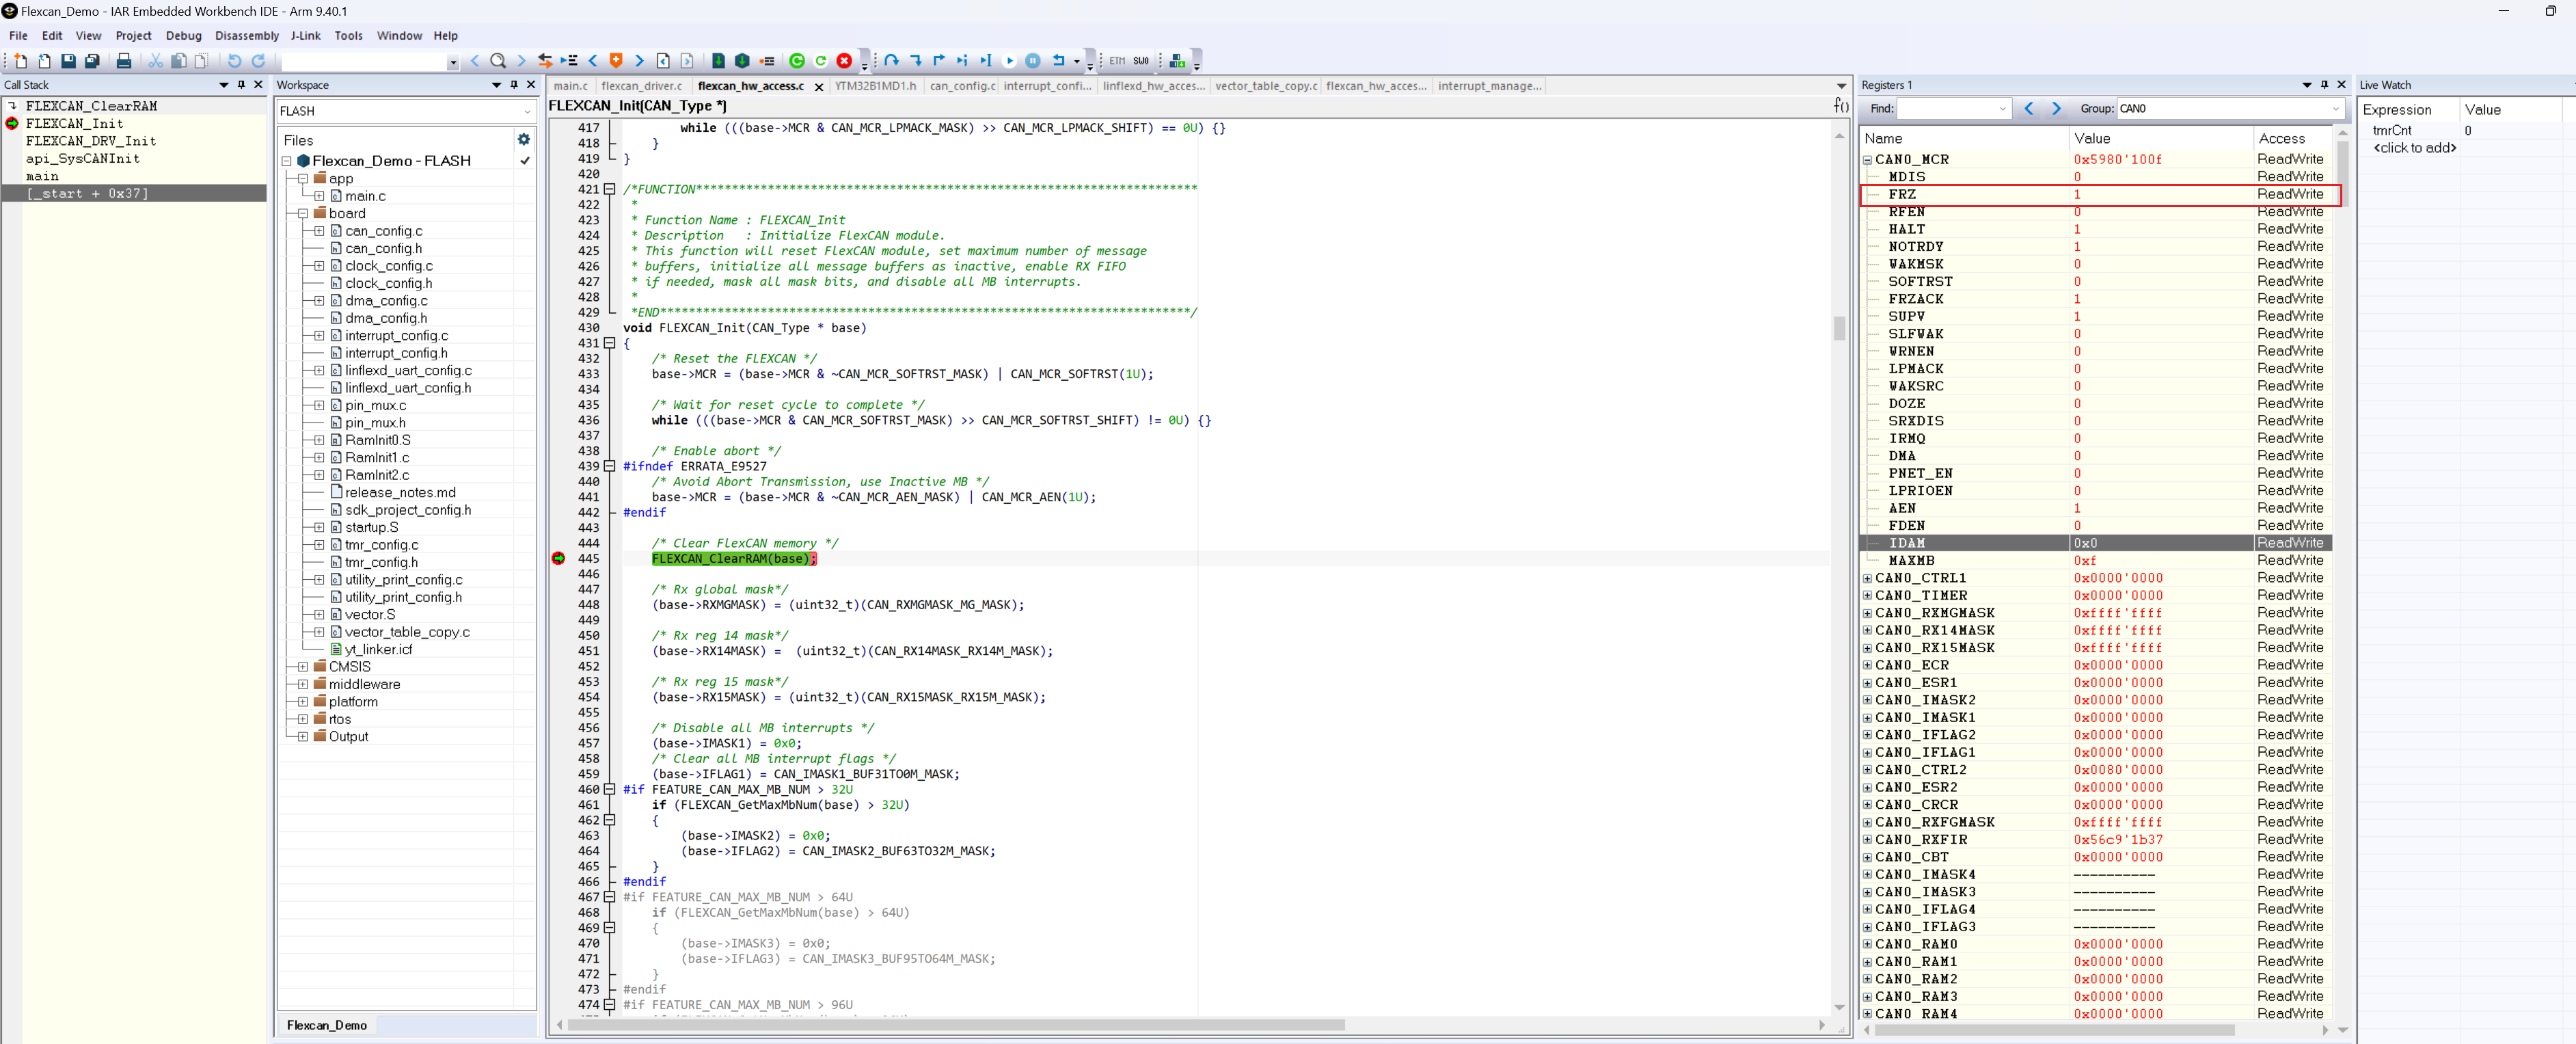The height and width of the screenshot is (1044, 2576).
Task: Click the ETM trace toolbar button
Action: point(1117,61)
